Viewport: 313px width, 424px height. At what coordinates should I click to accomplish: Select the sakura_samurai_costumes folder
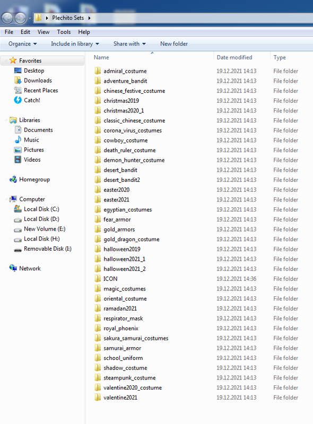pos(136,338)
